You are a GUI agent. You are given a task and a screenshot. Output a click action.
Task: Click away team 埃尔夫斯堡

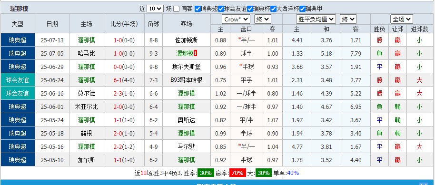tap(187, 67)
